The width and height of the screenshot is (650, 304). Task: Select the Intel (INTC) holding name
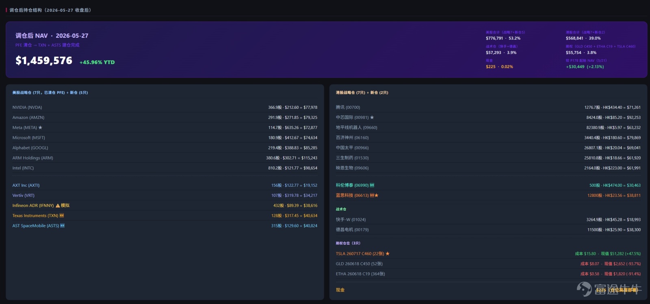pos(23,168)
